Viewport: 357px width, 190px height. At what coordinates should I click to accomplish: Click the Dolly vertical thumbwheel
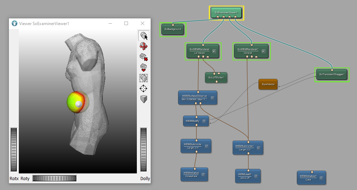144,149
